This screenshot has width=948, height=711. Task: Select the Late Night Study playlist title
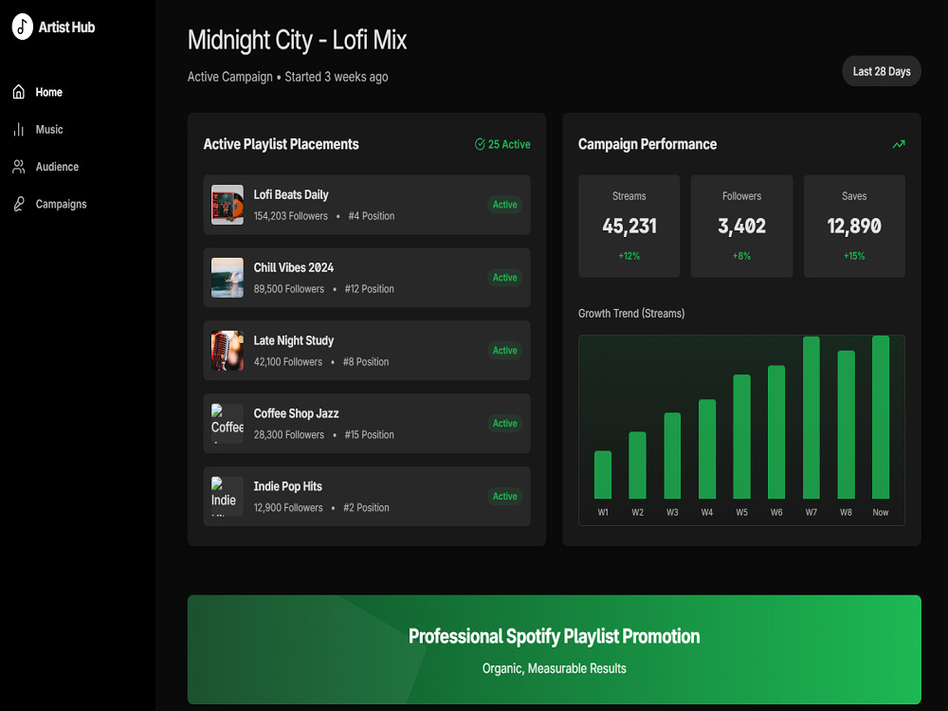click(293, 340)
